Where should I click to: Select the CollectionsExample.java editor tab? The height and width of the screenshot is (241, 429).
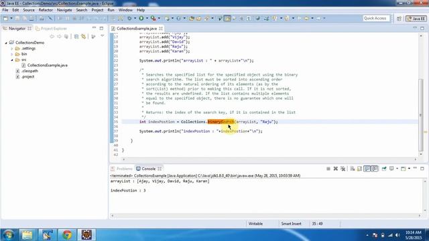click(137, 28)
